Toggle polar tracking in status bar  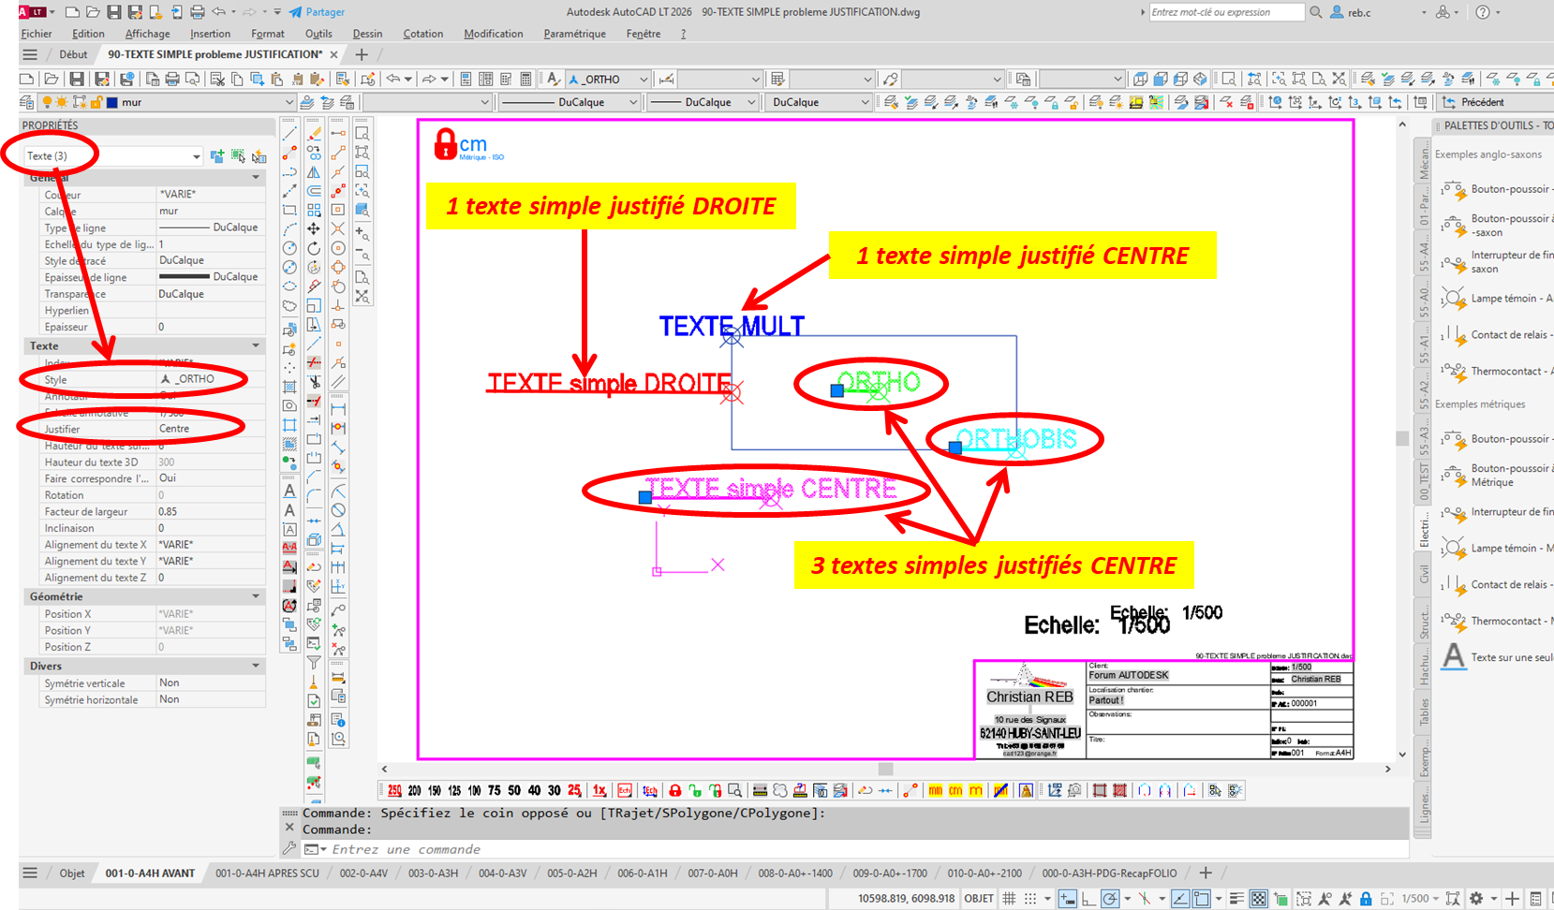click(x=1110, y=899)
